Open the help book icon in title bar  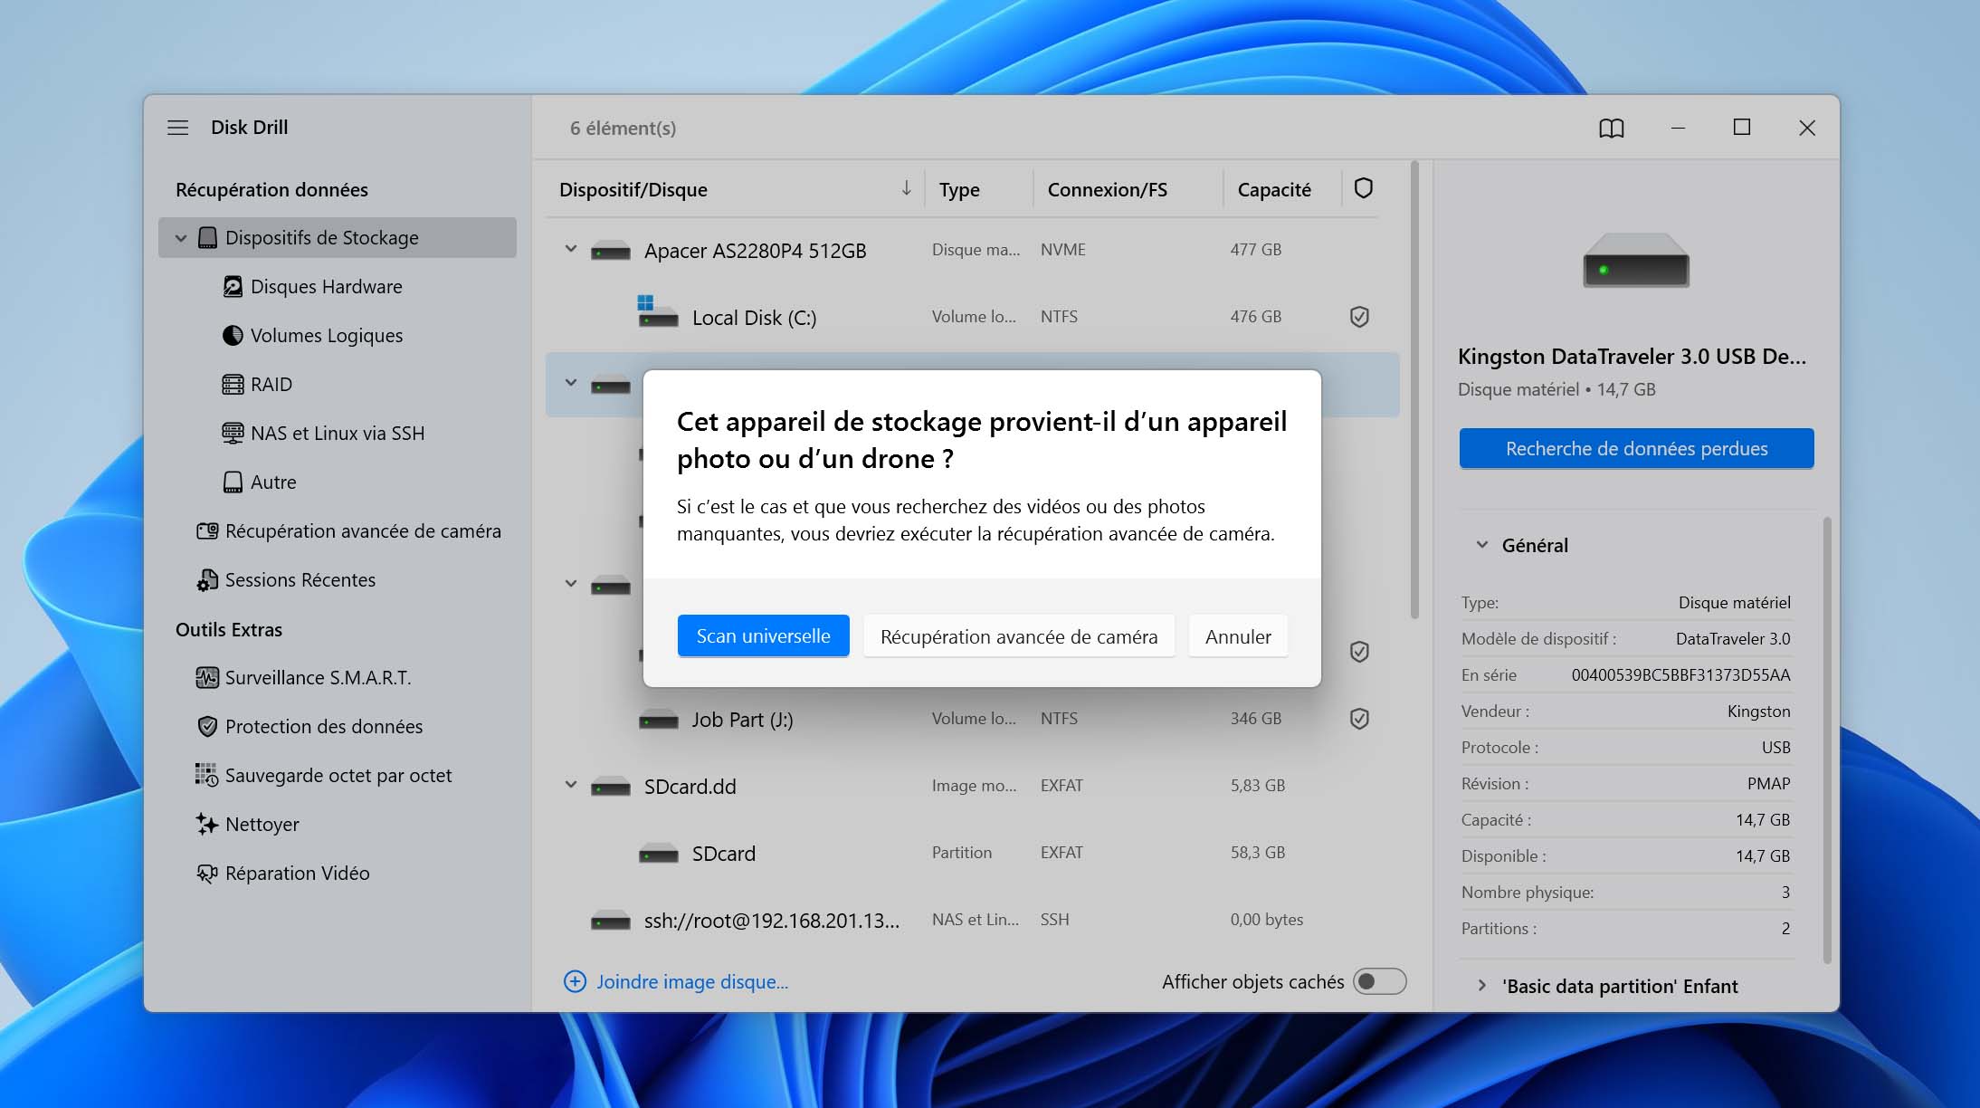[x=1611, y=129]
